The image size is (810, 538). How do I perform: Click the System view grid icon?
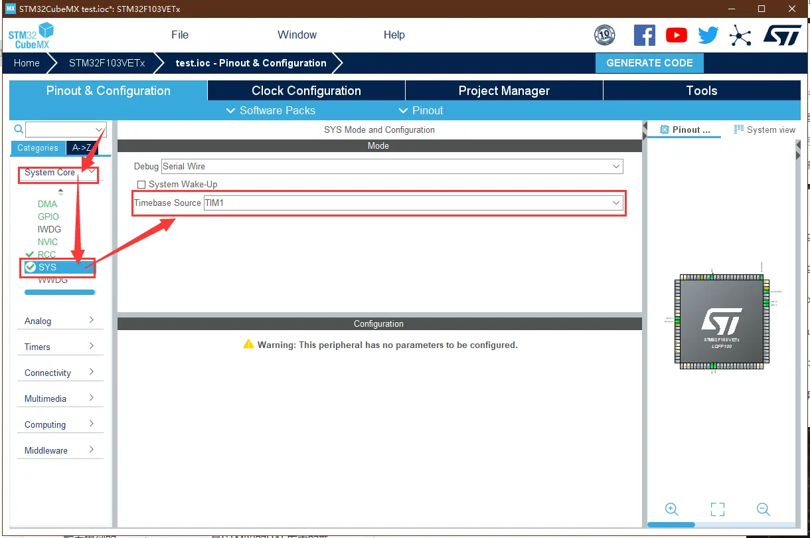(x=739, y=130)
